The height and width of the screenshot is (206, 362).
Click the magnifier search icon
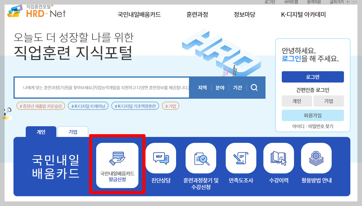[x=254, y=87]
